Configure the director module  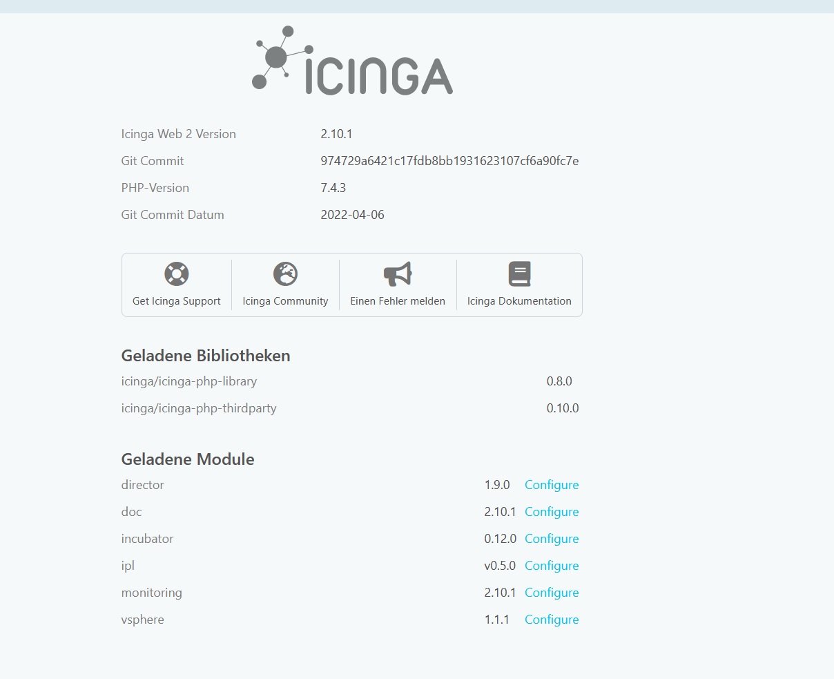[x=552, y=485]
